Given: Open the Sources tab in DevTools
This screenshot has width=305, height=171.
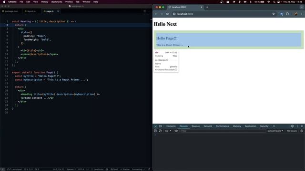Looking at the screenshot, I should click(x=196, y=126).
